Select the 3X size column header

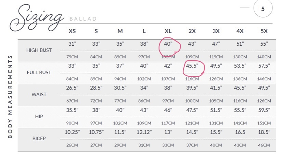point(216,31)
